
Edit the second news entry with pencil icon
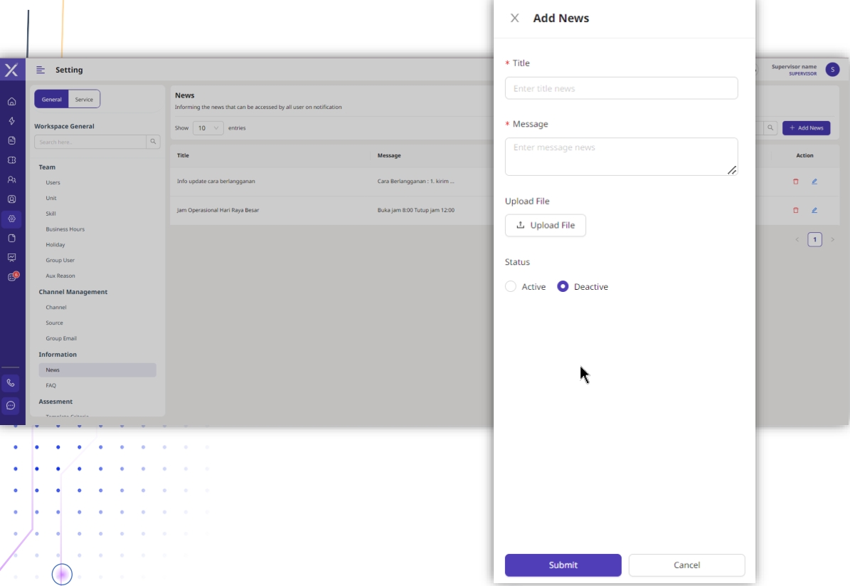click(x=814, y=210)
